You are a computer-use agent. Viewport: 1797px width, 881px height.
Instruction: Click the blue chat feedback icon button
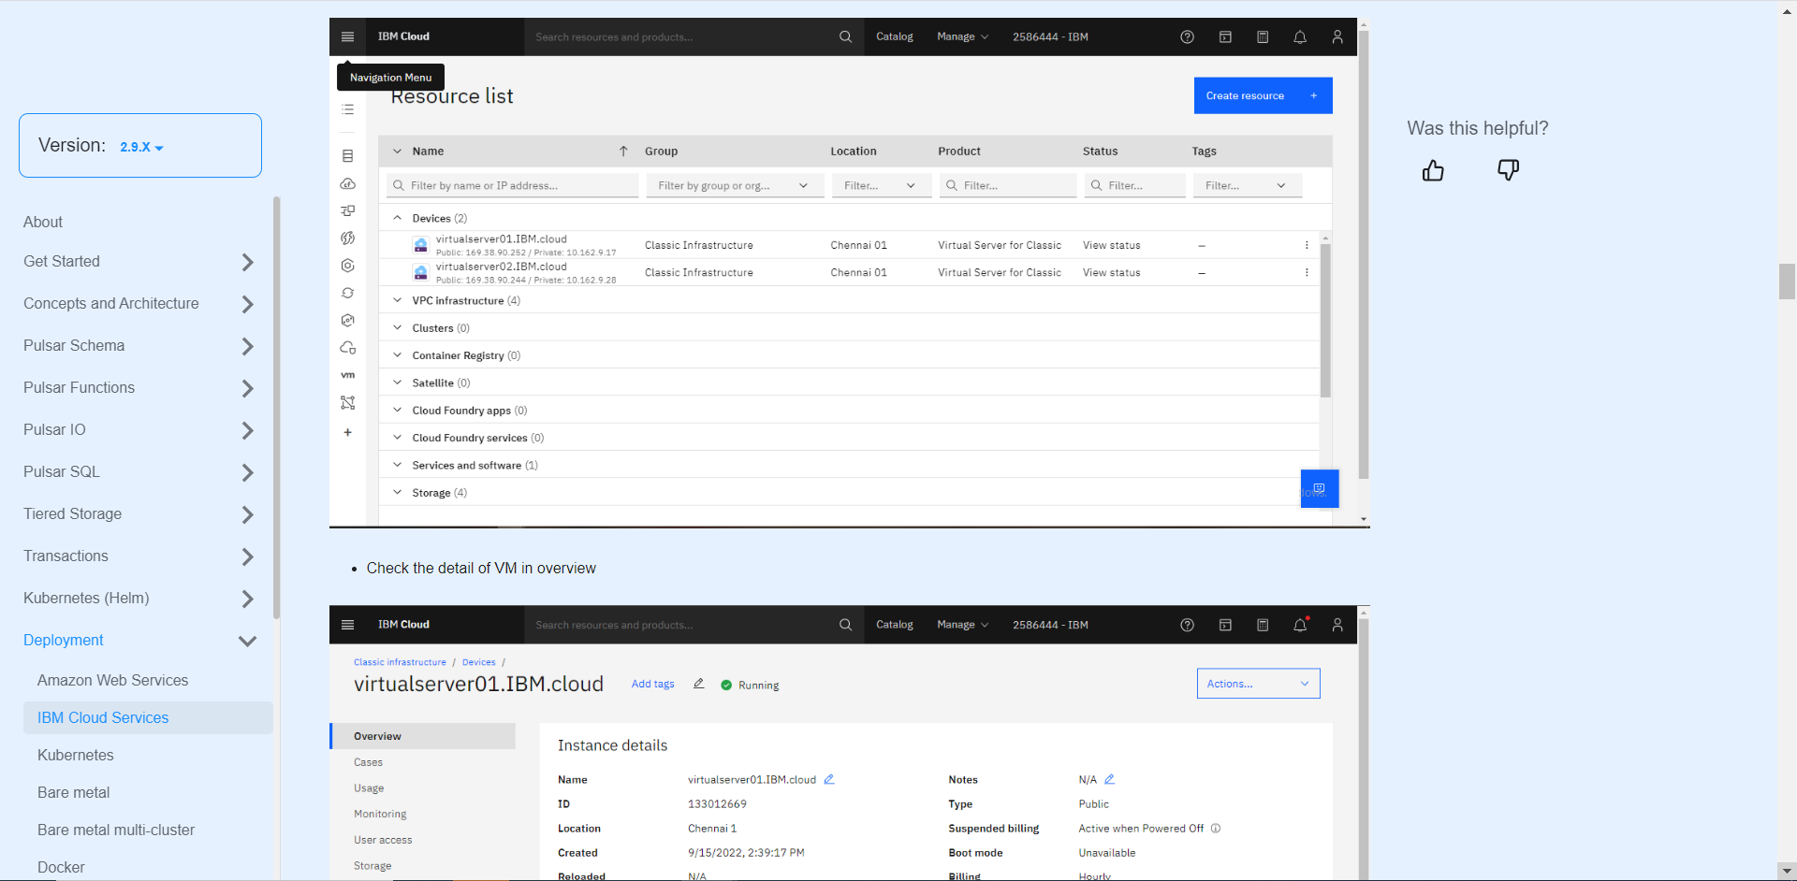pyautogui.click(x=1320, y=488)
